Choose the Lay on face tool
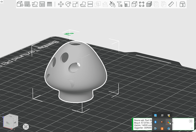The height and width of the screenshot is (132, 196). tap(83, 4)
